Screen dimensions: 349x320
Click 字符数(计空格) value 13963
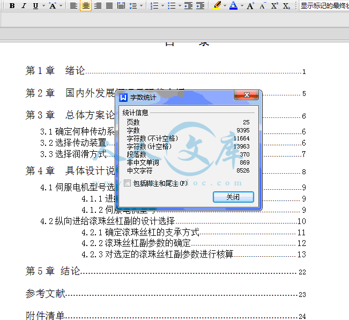click(x=241, y=146)
